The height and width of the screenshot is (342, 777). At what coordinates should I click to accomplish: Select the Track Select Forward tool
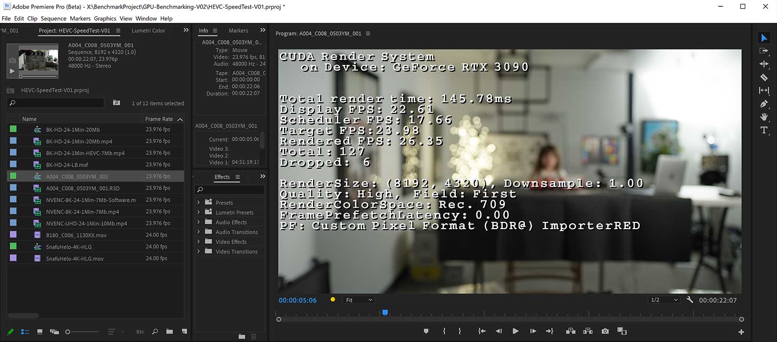[x=764, y=51]
